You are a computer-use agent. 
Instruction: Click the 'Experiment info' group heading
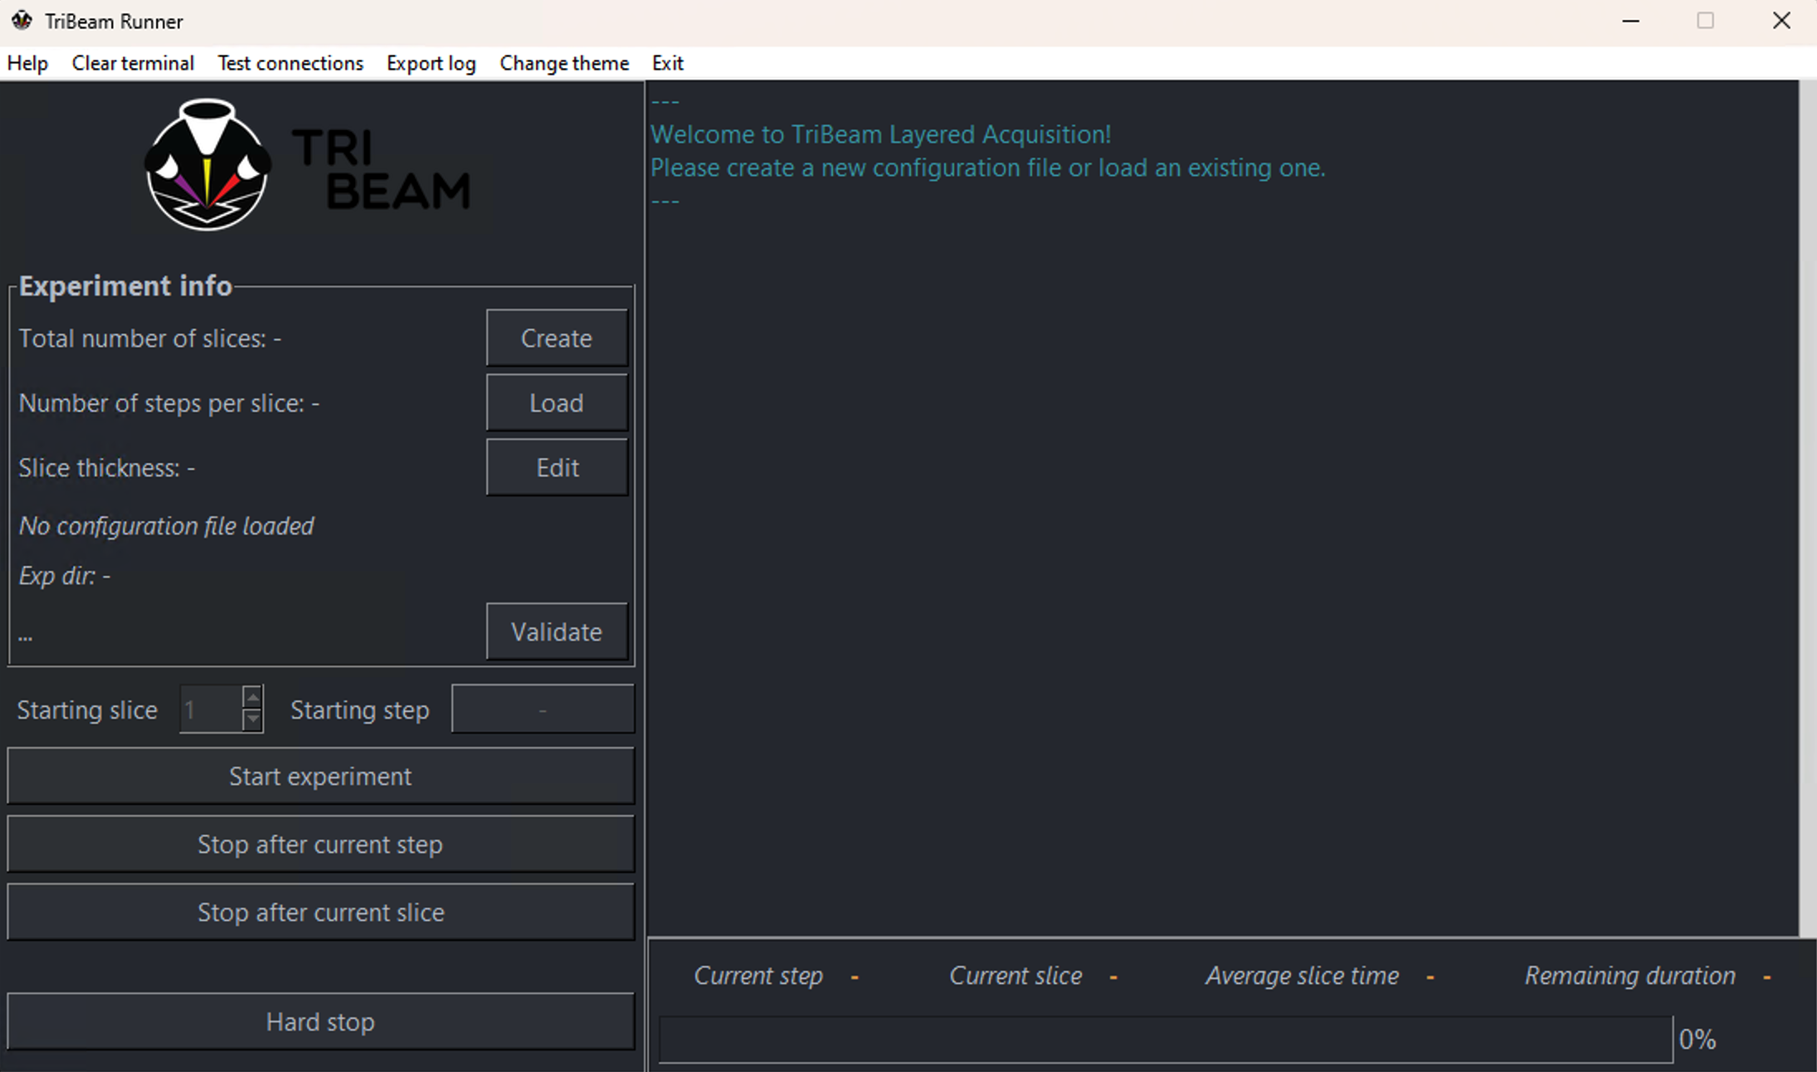pyautogui.click(x=125, y=285)
